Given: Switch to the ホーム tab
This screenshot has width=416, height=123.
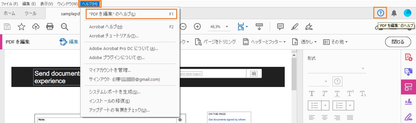Looking at the screenshot, I should [9, 13].
